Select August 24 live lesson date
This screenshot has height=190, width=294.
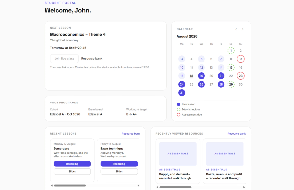coord(182,84)
